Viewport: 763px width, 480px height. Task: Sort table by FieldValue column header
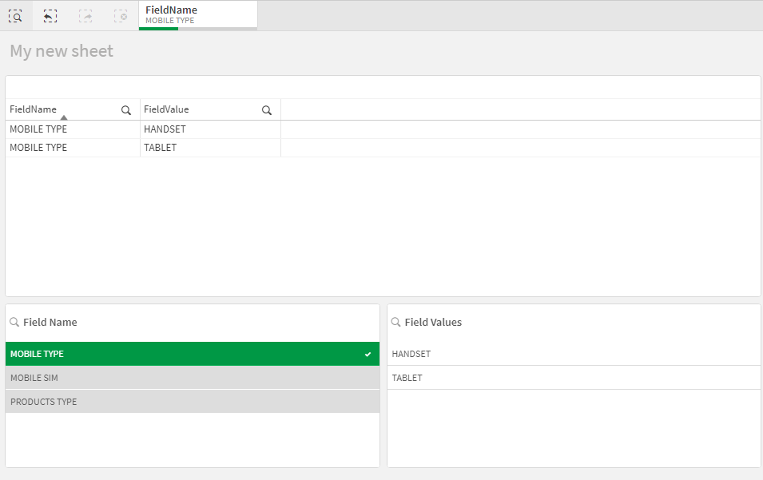click(x=166, y=109)
